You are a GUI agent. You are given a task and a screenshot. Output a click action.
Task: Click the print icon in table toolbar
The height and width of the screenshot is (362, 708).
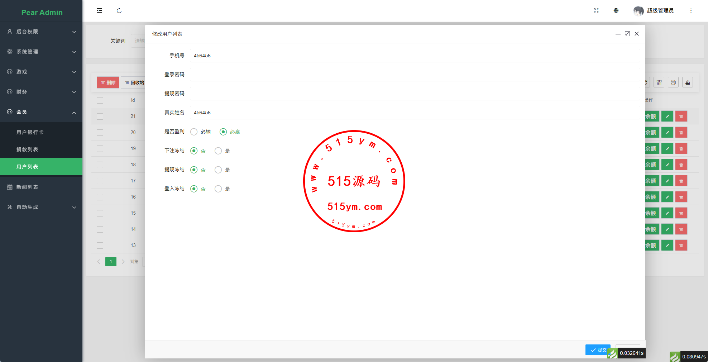click(x=673, y=82)
